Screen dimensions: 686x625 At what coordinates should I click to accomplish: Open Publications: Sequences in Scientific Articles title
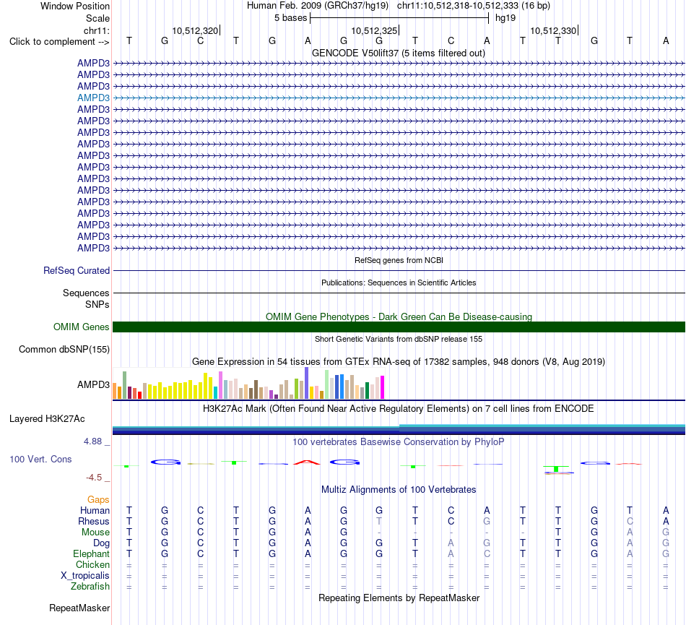coord(399,283)
